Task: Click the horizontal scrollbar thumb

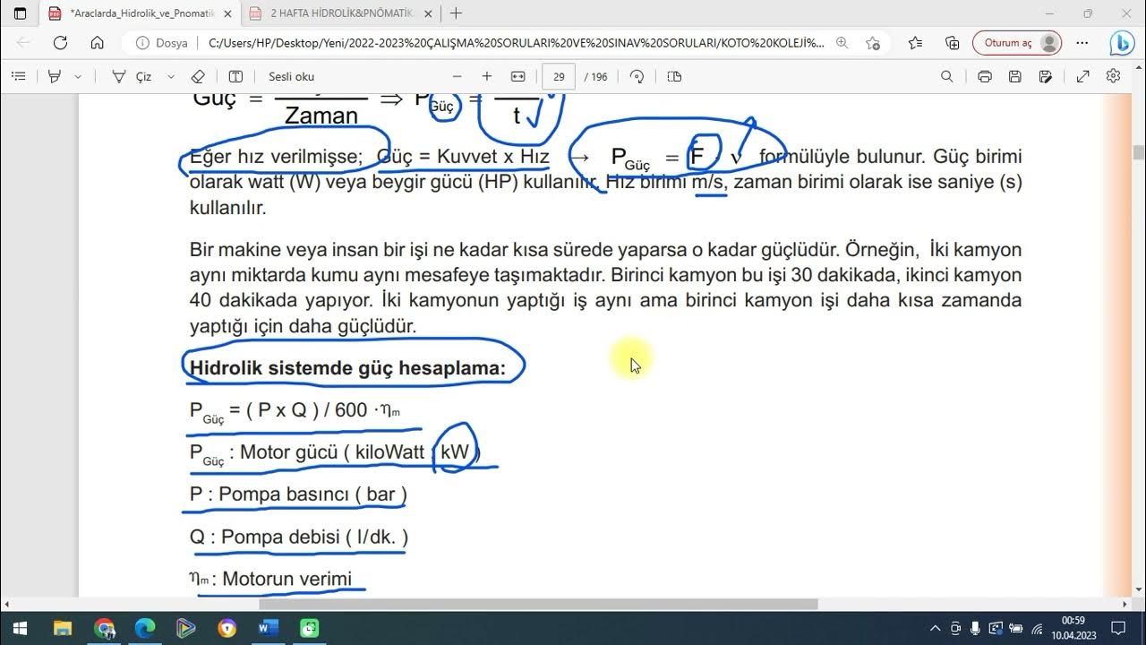Action: (538, 604)
